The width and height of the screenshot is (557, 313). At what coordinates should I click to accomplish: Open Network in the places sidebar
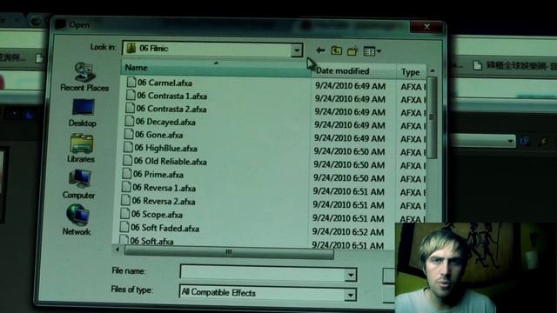[x=77, y=220]
